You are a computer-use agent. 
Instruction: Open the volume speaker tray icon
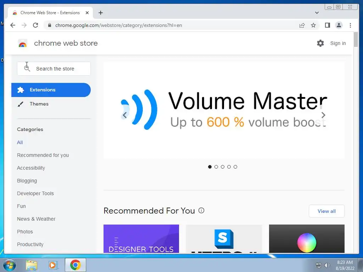(x=327, y=265)
